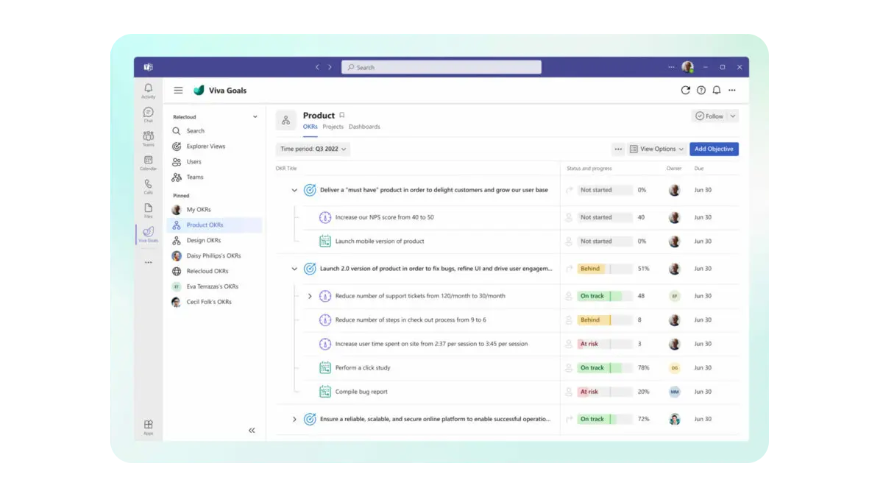Open notifications bell in Viva Goals header
This screenshot has height=497, width=883.
717,91
